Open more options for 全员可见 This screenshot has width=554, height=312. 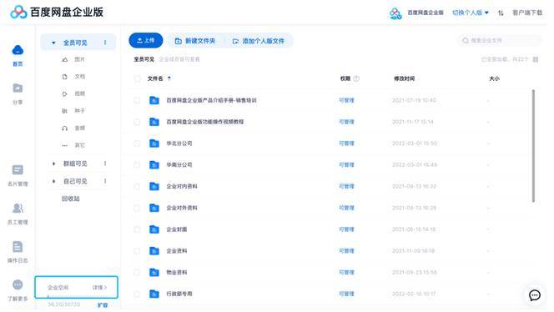click(105, 43)
